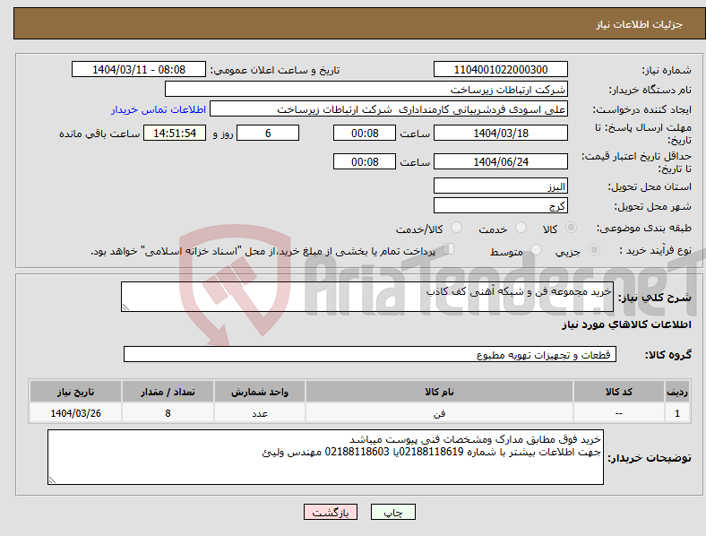The height and width of the screenshot is (536, 706).
Task: Click the announcement date field 1404/03/11 - 08:08
Action: [x=139, y=69]
